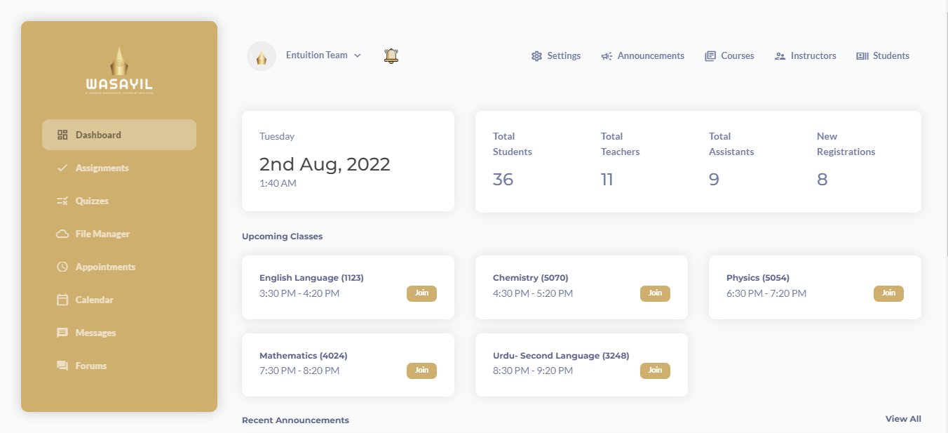948x433 pixels.
Task: Open Quizzes from the sidebar
Action: (92, 201)
